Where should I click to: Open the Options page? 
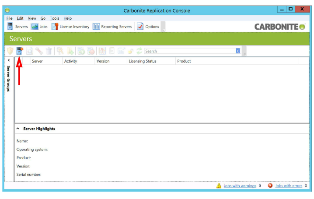[148, 27]
